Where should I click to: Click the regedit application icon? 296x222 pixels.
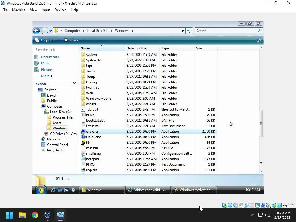(83, 170)
